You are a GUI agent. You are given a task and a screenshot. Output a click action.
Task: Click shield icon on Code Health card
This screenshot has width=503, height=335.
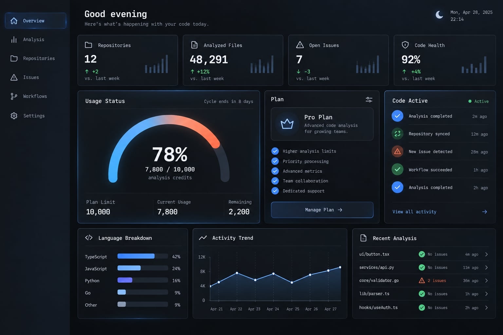pyautogui.click(x=405, y=45)
